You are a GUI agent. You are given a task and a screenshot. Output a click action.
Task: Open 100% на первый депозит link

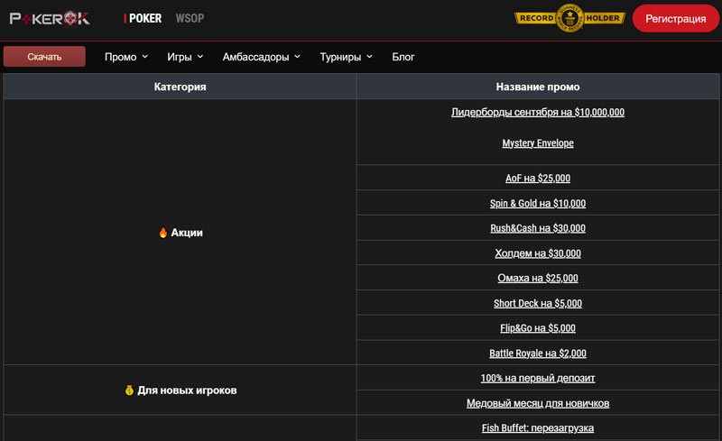click(538, 378)
